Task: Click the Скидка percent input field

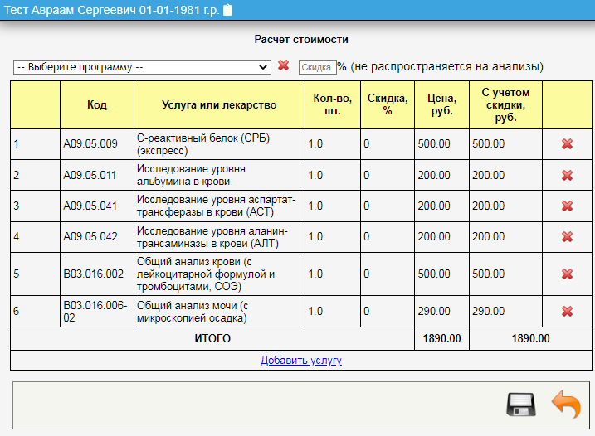Action: click(317, 66)
